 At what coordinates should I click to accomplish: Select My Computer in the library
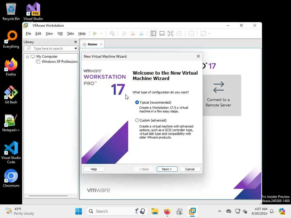47,56
